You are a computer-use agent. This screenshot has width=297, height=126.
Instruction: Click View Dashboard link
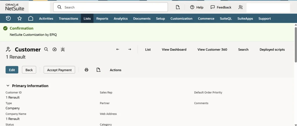tap(174, 50)
